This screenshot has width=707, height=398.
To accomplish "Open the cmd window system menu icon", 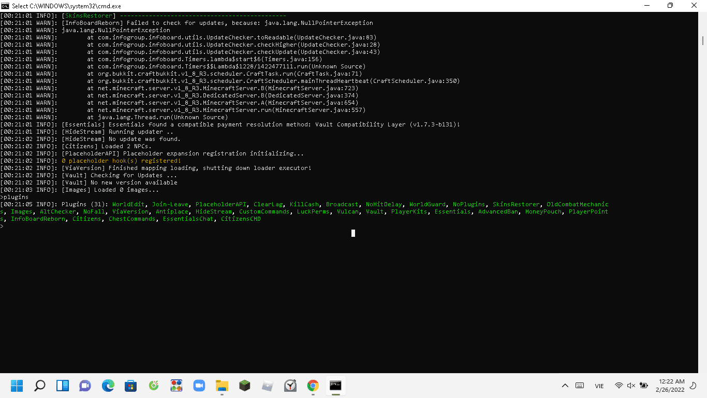I will point(5,6).
